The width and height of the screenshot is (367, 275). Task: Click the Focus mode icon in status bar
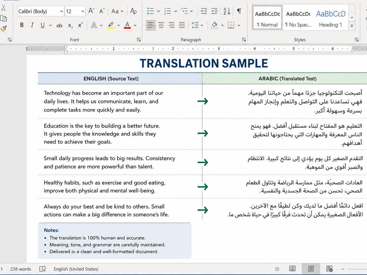[277, 269]
